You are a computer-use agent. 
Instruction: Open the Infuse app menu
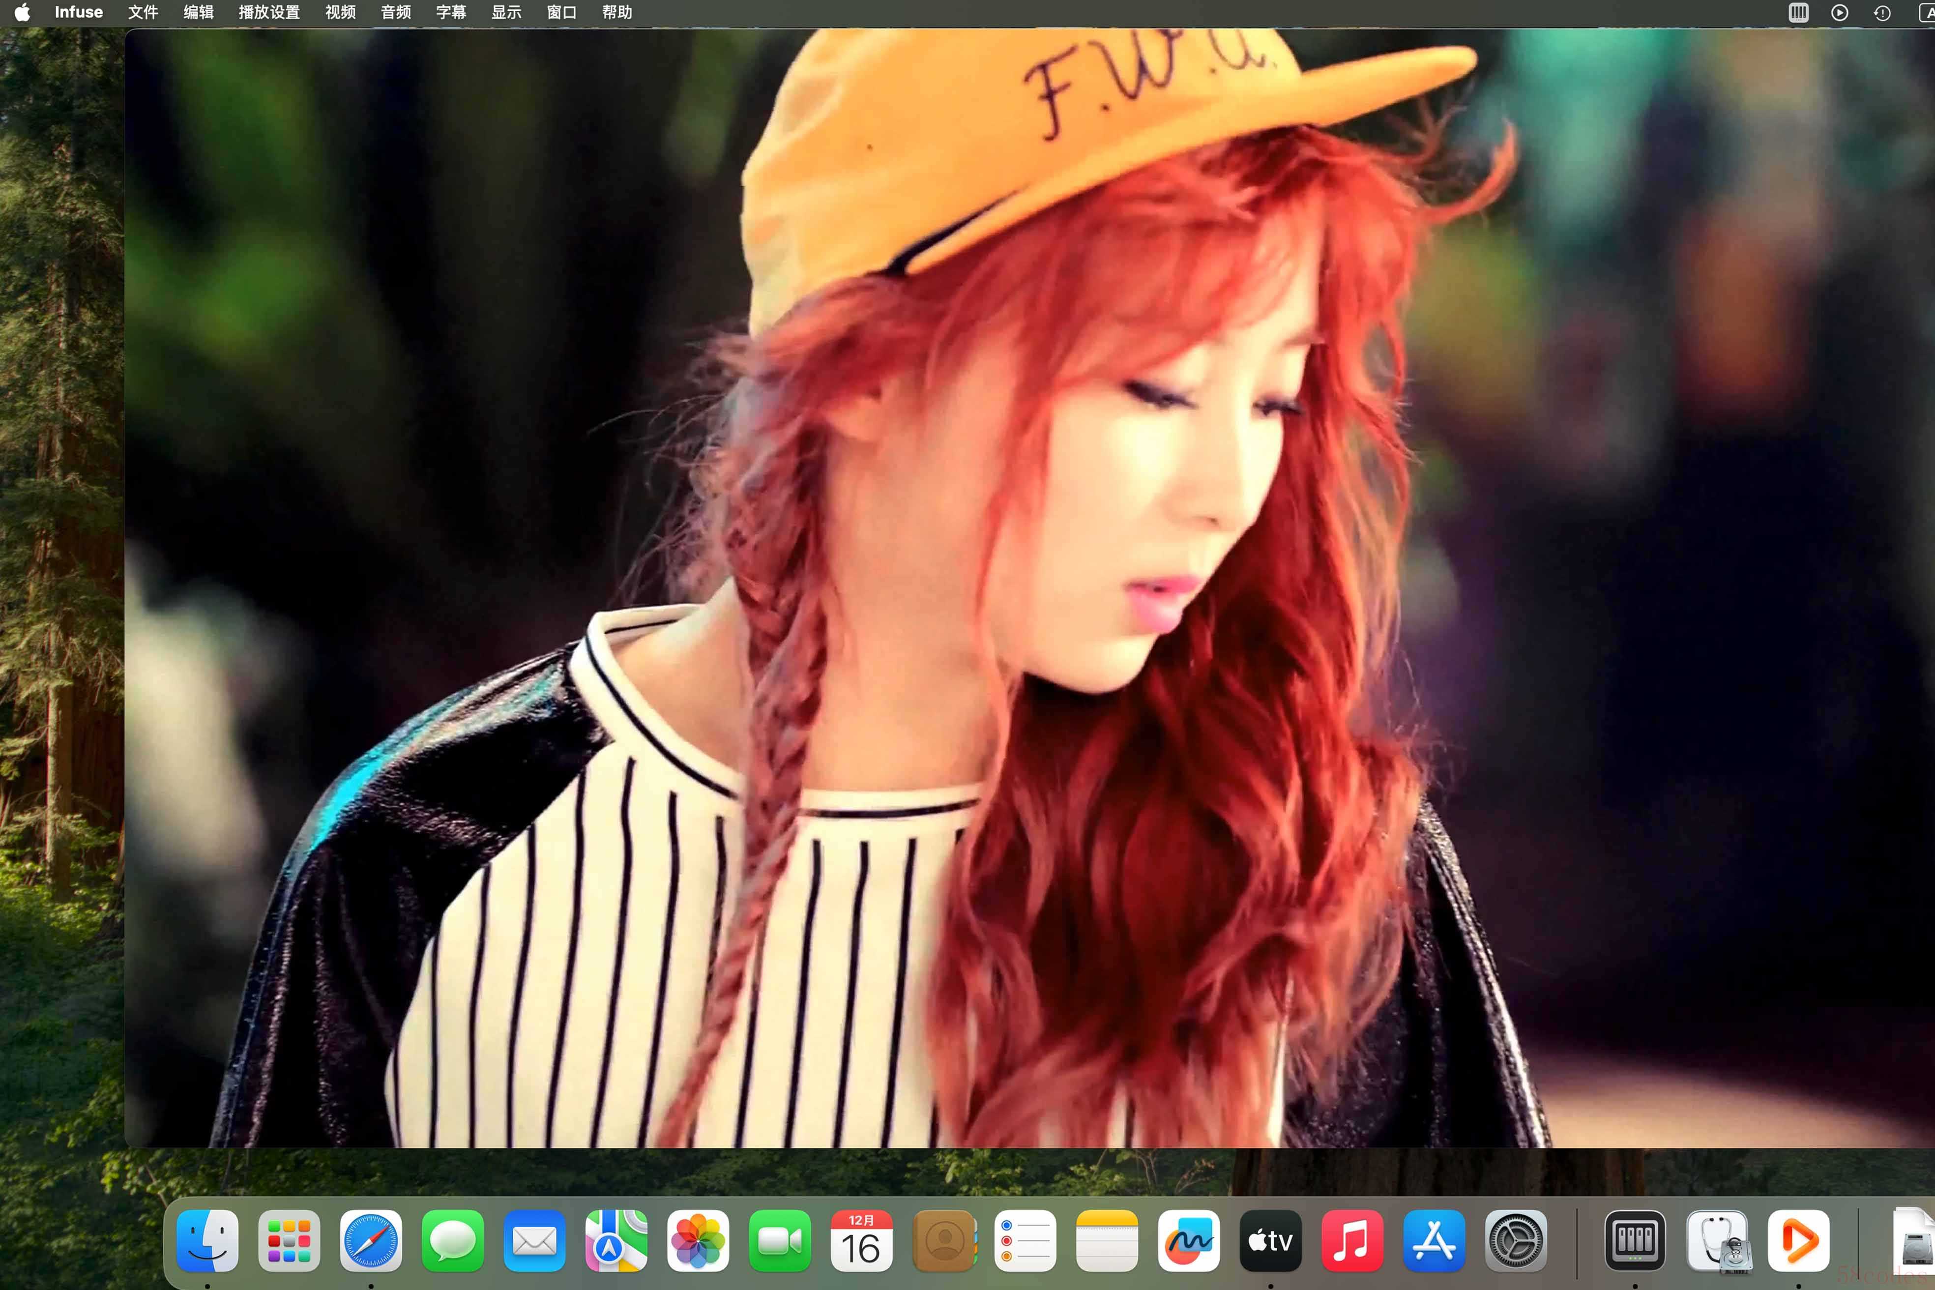point(78,12)
